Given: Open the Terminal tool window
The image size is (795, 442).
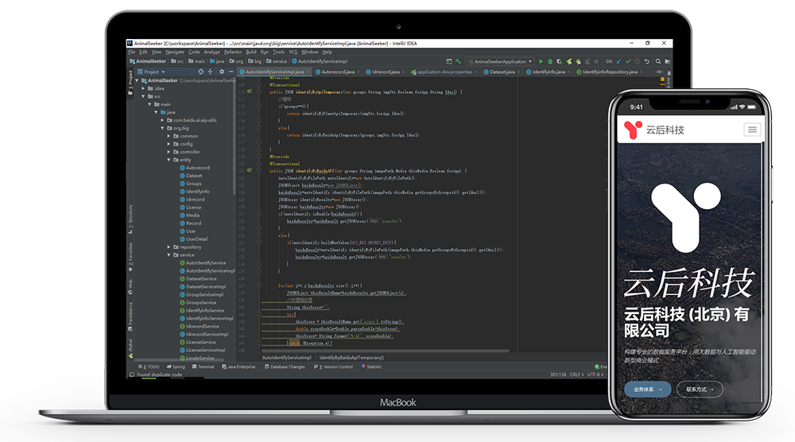Looking at the screenshot, I should coord(203,366).
